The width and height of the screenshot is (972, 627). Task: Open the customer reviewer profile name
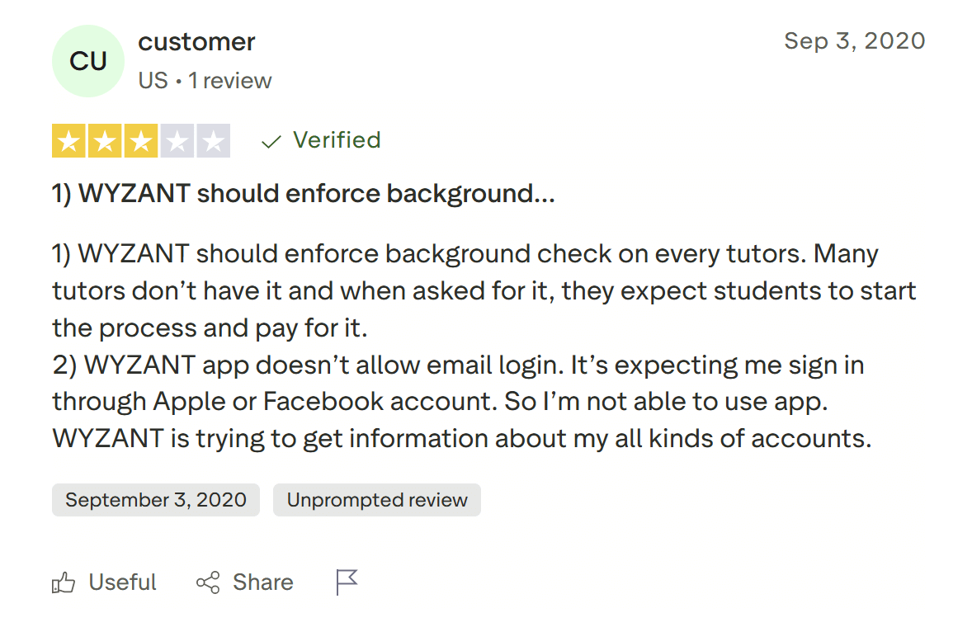[x=196, y=41]
